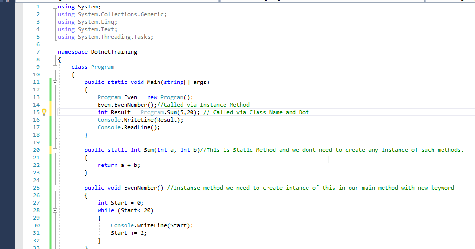The width and height of the screenshot is (475, 249).
Task: Click the 'DotnetTraining' namespace name
Action: [x=114, y=52]
